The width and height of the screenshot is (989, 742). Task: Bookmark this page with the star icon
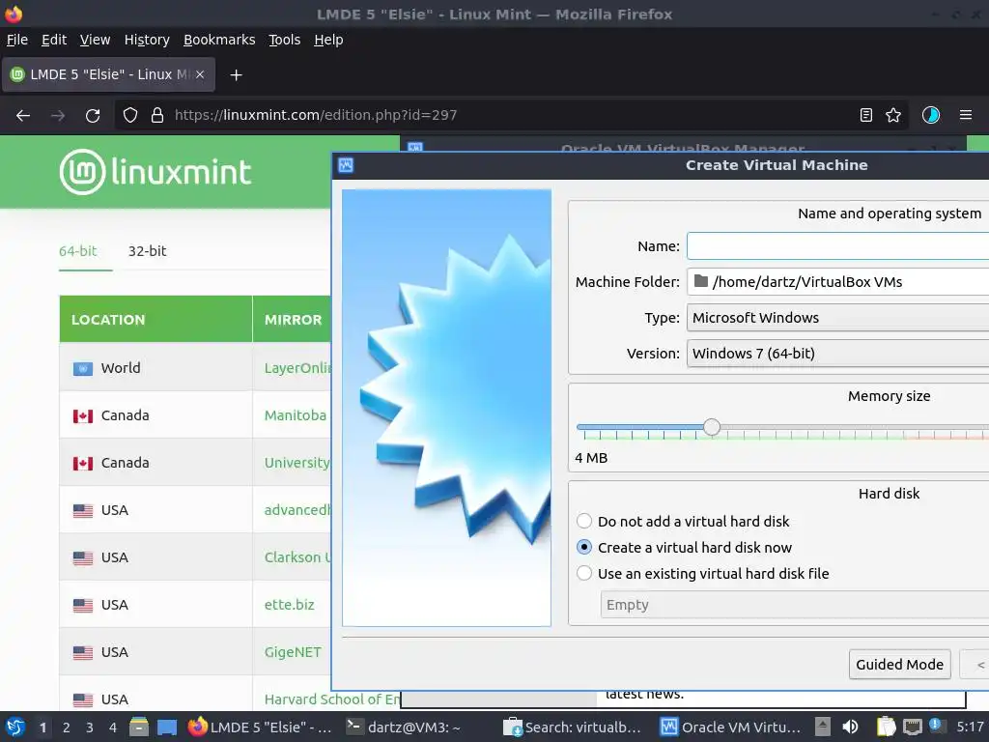893,115
